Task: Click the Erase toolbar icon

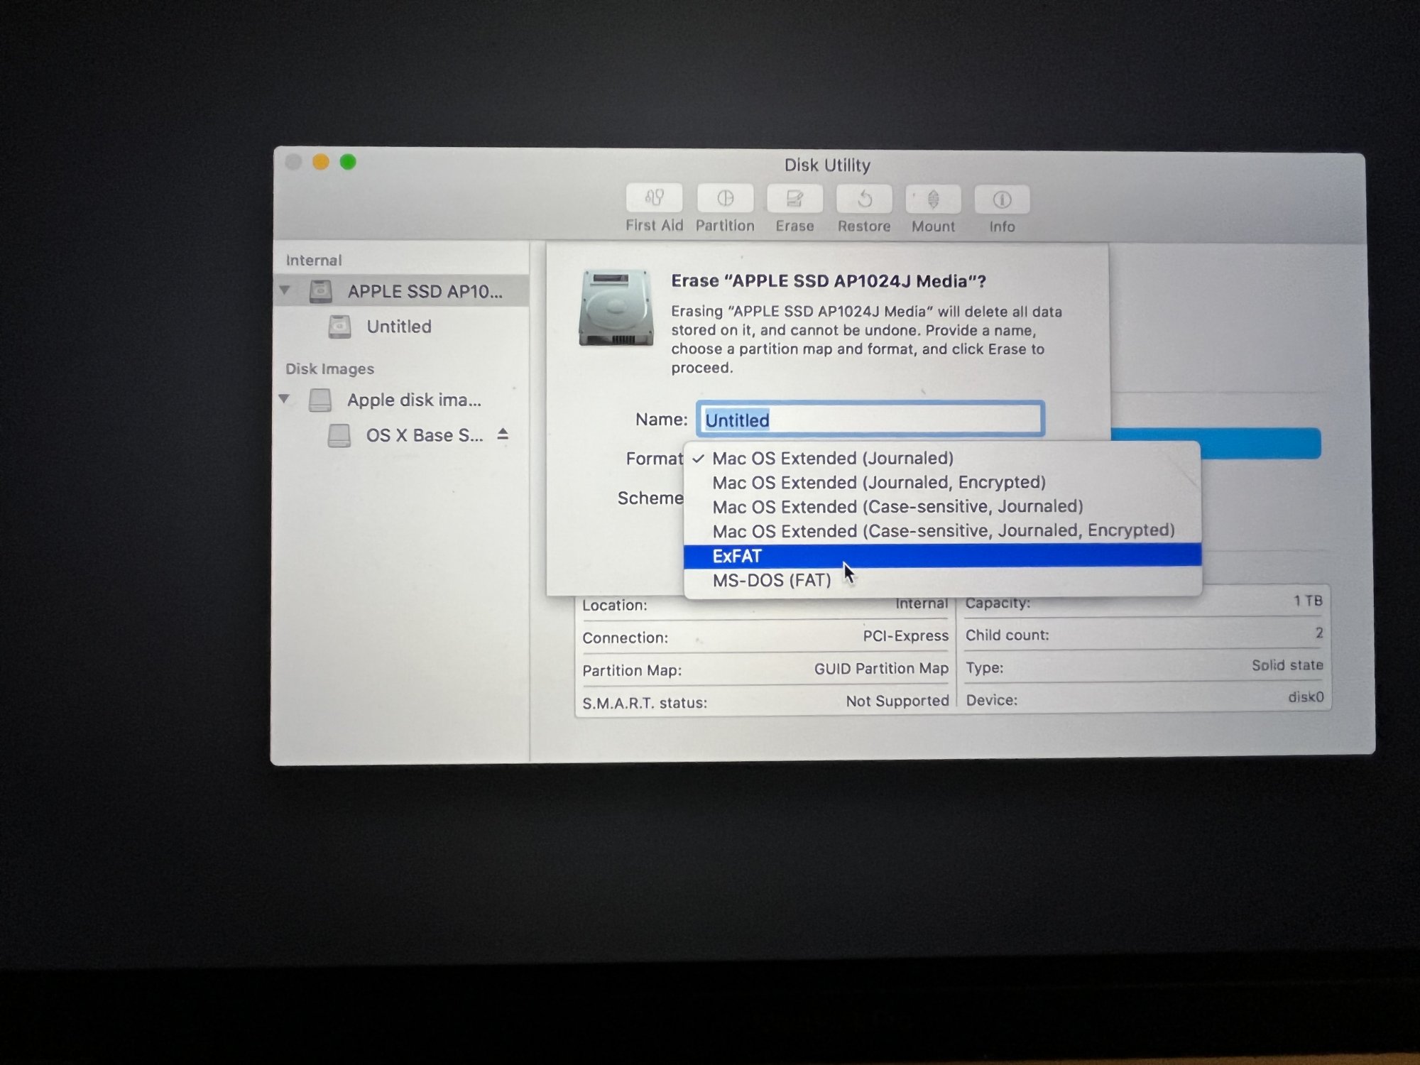Action: click(794, 199)
